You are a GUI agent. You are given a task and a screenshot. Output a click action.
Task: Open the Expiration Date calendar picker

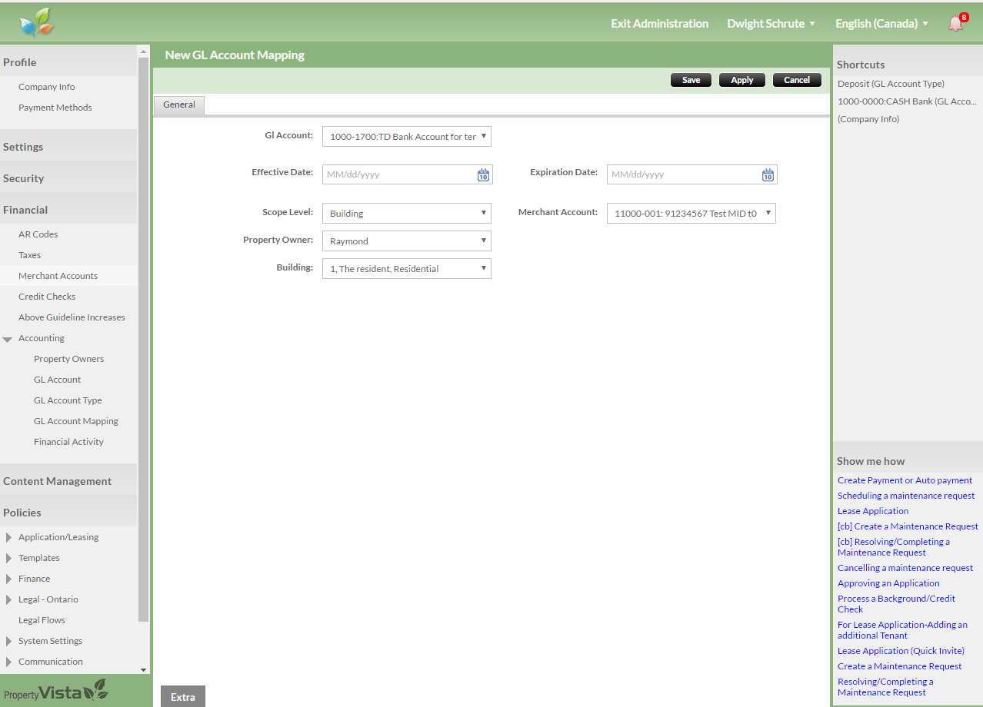point(768,174)
